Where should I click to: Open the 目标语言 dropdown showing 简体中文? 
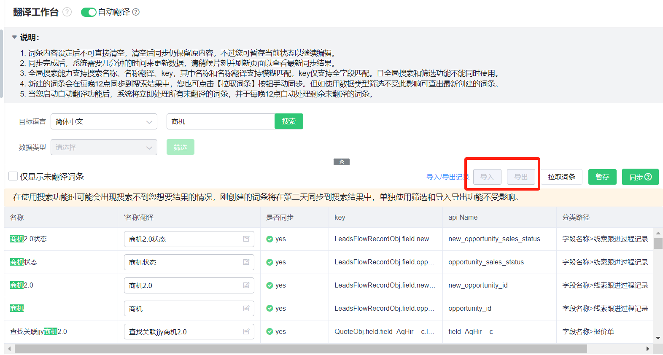104,121
